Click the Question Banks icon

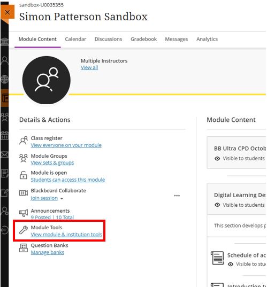coord(24,248)
